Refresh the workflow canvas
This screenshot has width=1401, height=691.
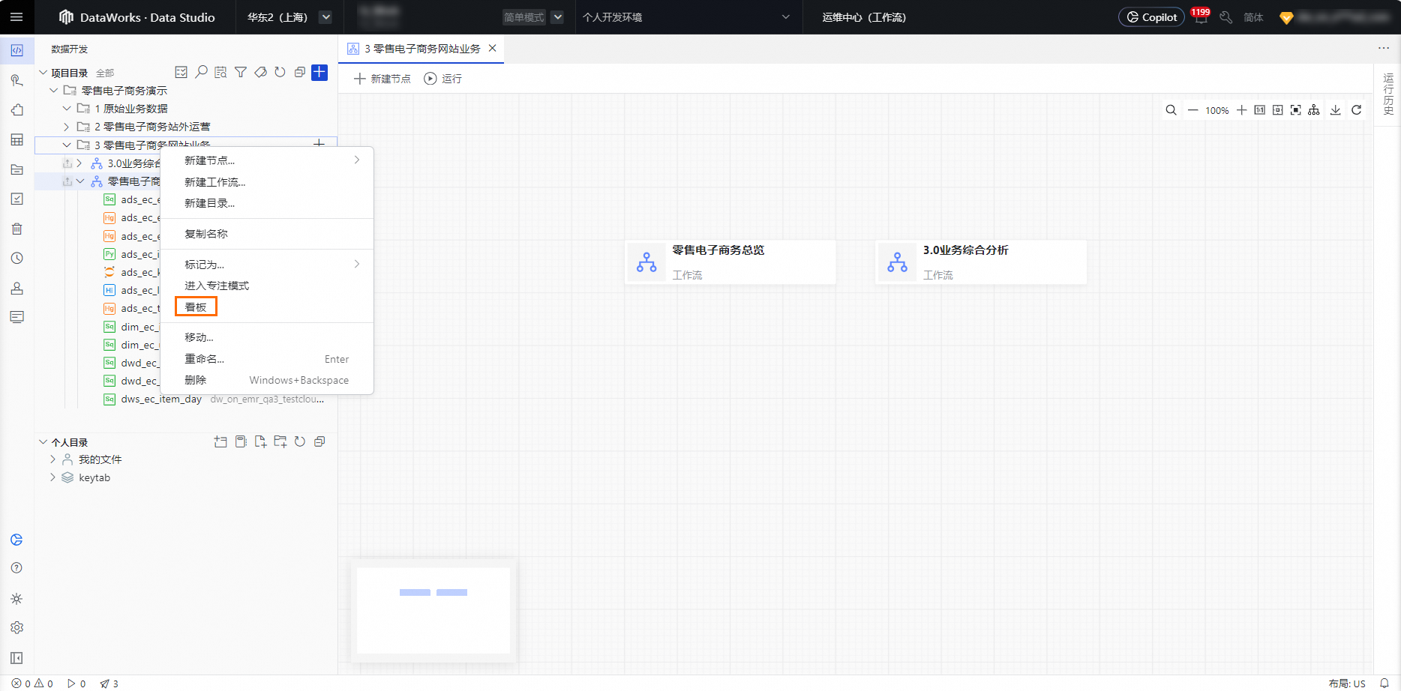click(x=1357, y=110)
